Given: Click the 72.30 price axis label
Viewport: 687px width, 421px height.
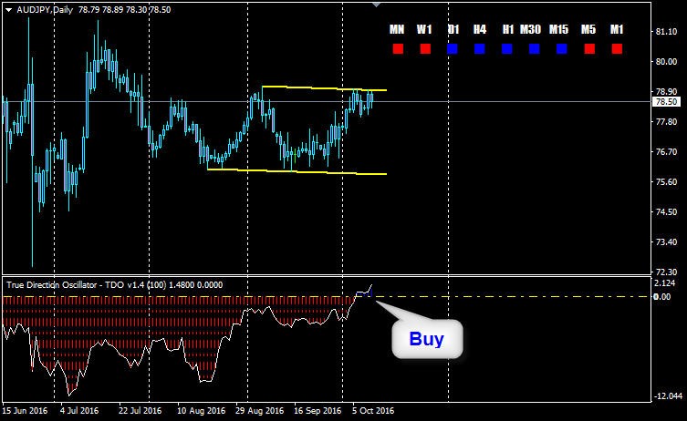Looking at the screenshot, I should click(666, 272).
